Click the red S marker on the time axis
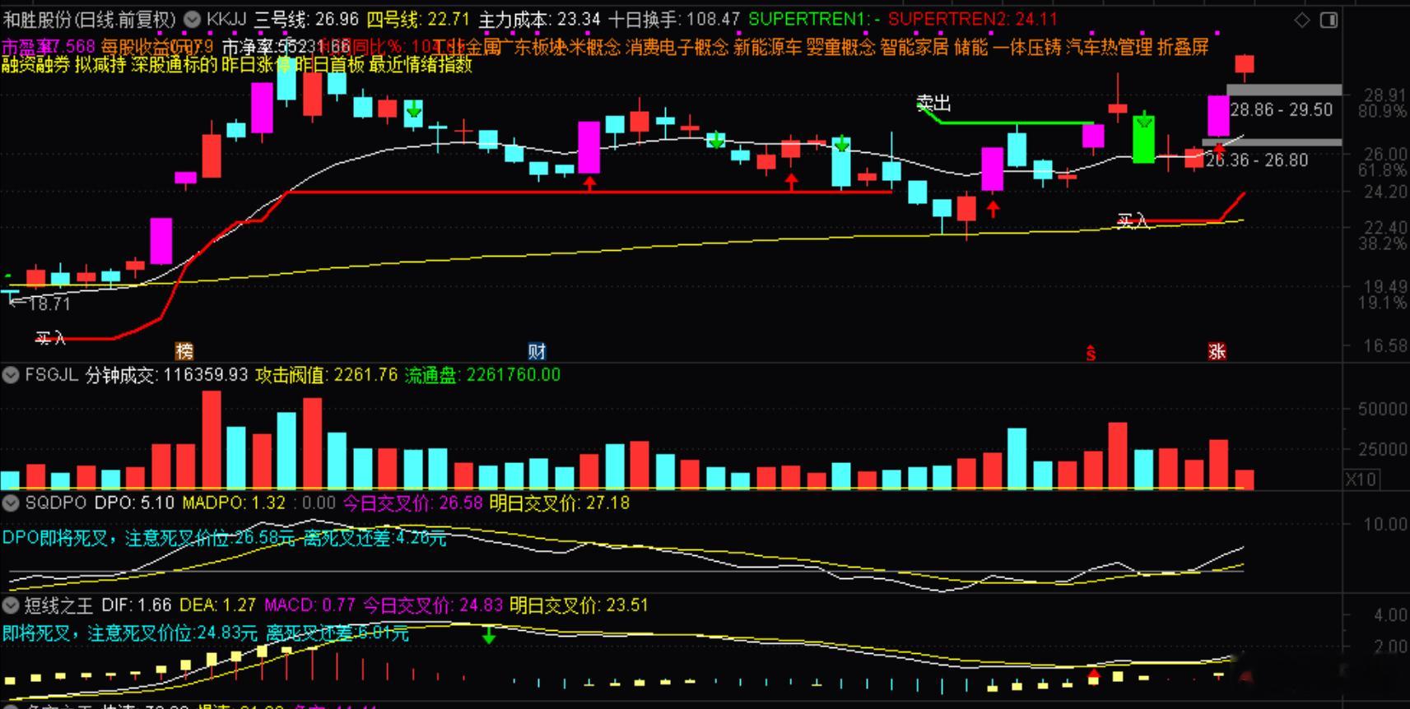Image resolution: width=1410 pixels, height=709 pixels. (1091, 353)
